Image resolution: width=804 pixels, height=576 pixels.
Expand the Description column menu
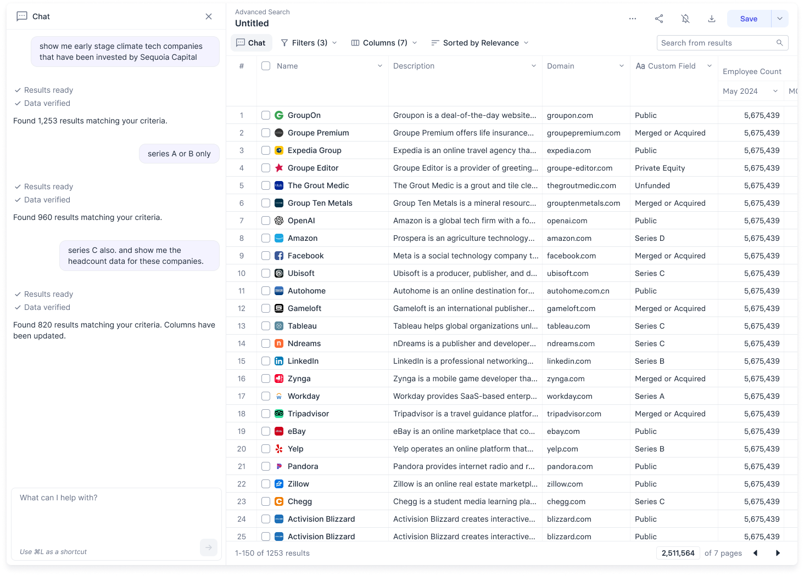(533, 66)
